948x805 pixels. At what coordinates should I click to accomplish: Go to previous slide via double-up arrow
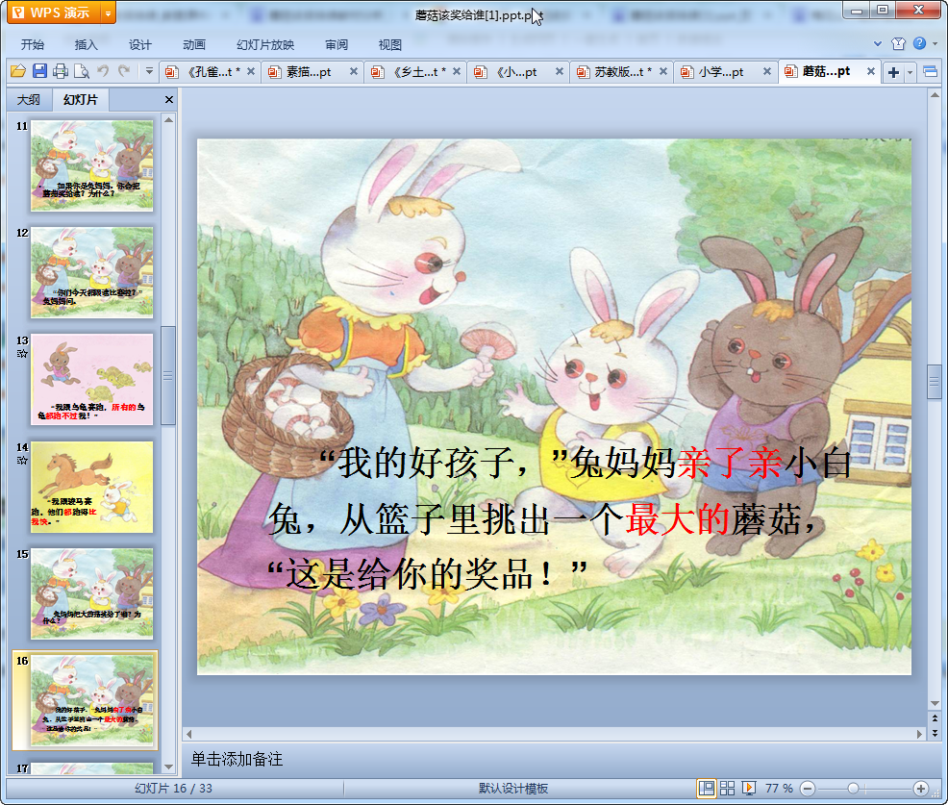(935, 718)
